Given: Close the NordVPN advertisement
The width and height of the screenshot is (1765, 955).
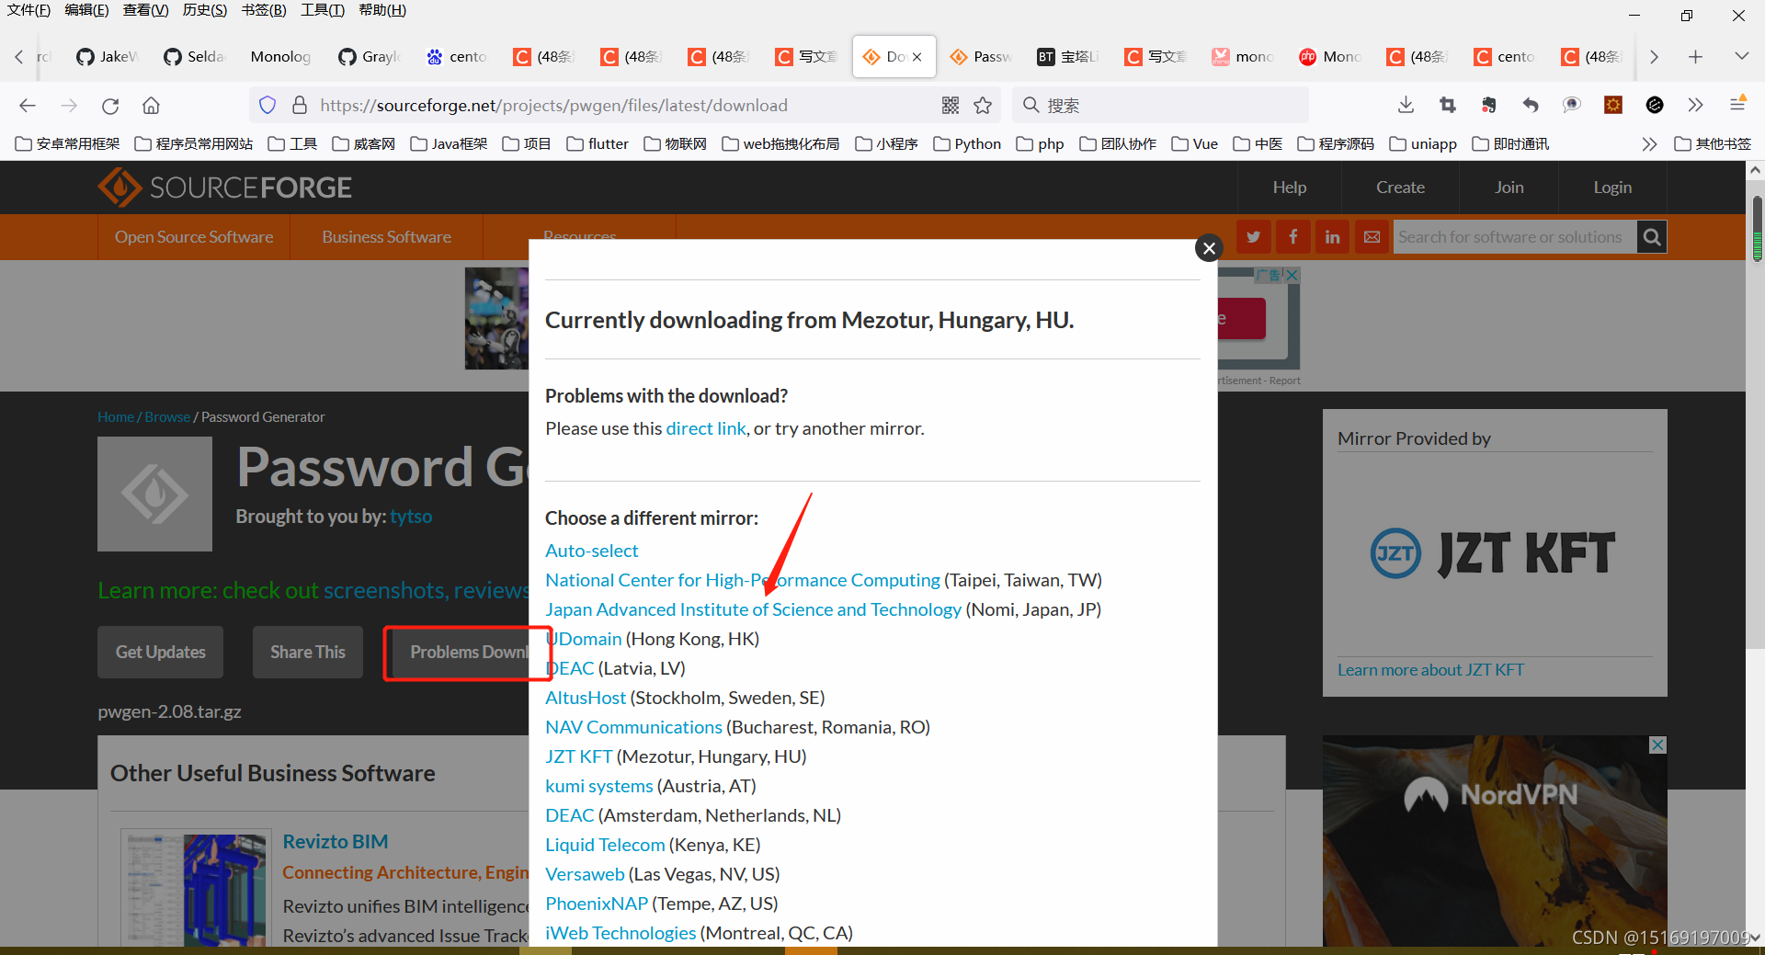Looking at the screenshot, I should (x=1657, y=745).
